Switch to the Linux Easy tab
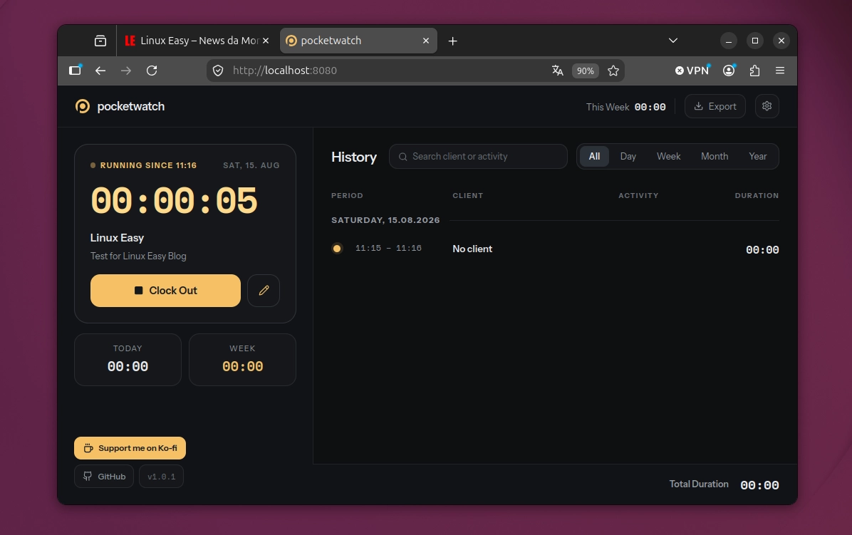 (196, 41)
